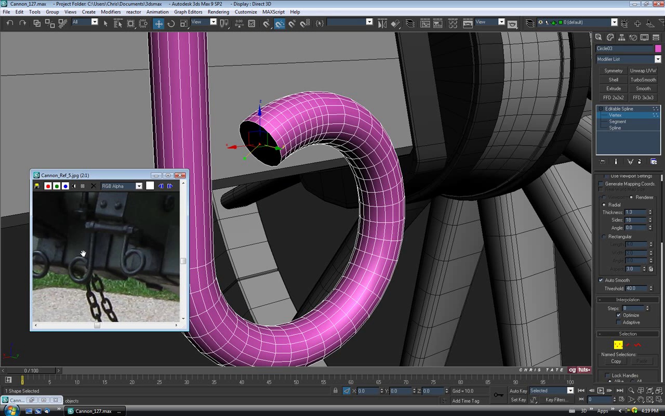Activate the Select Object arrow tool
This screenshot has height=416, width=665.
click(106, 23)
